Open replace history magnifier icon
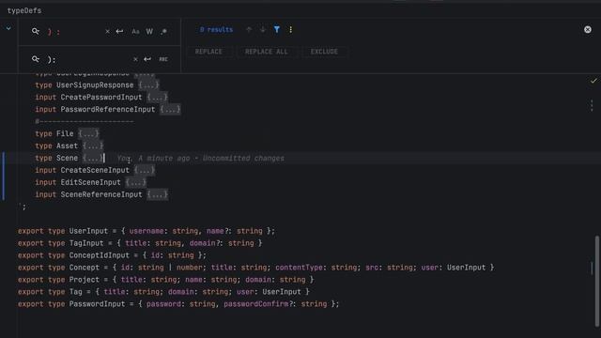This screenshot has width=601, height=338. click(36, 59)
